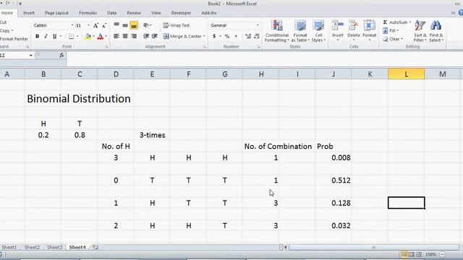
Task: Switch to the Review tab
Action: (134, 13)
